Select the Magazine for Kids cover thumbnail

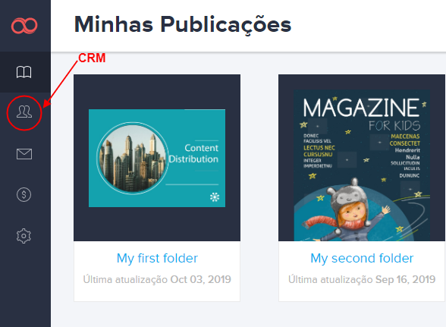tap(362, 165)
